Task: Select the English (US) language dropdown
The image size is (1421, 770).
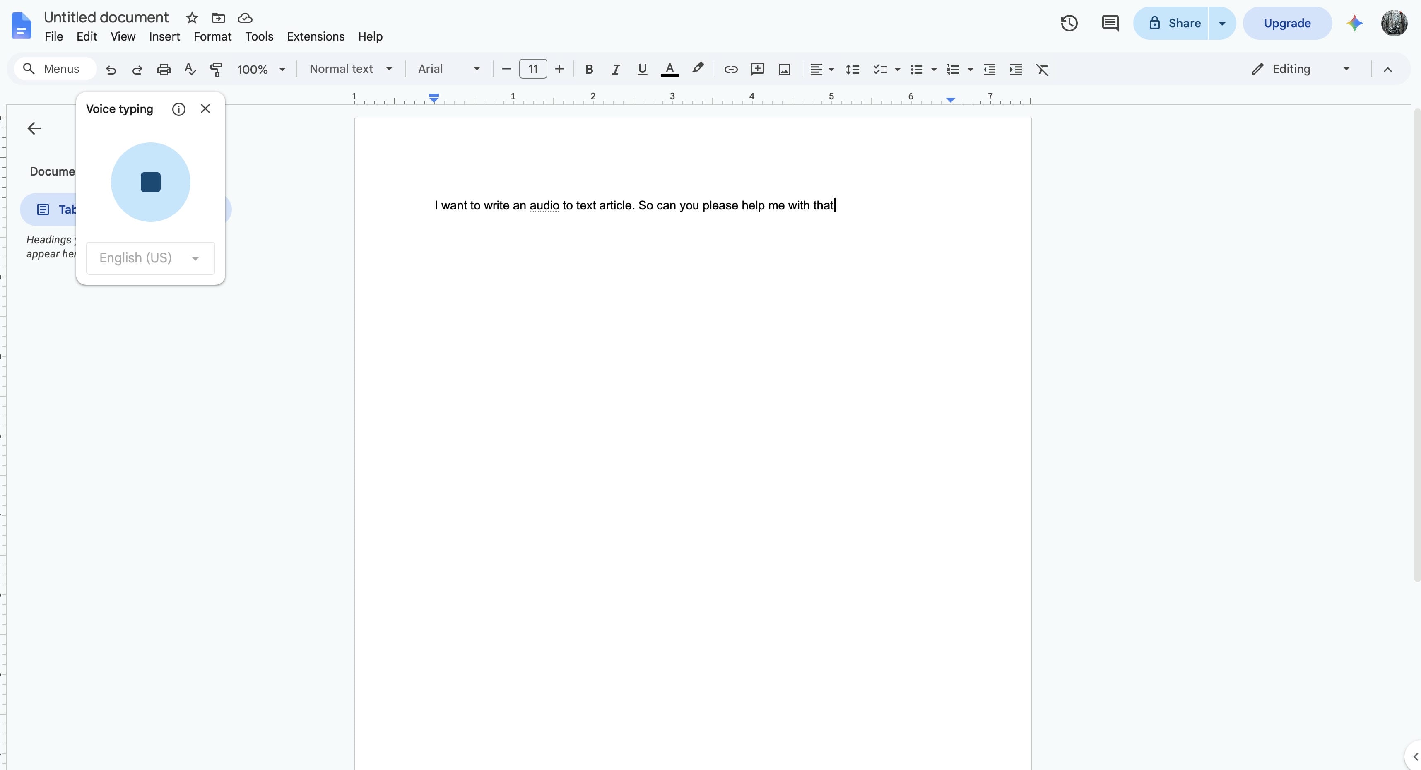Action: pyautogui.click(x=151, y=257)
